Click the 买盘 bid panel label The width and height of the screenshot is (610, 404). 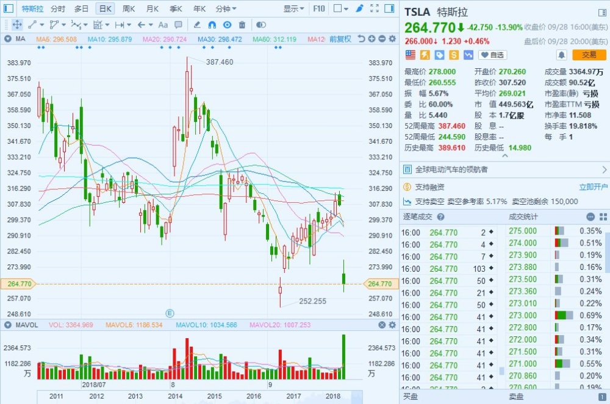pyautogui.click(x=411, y=397)
